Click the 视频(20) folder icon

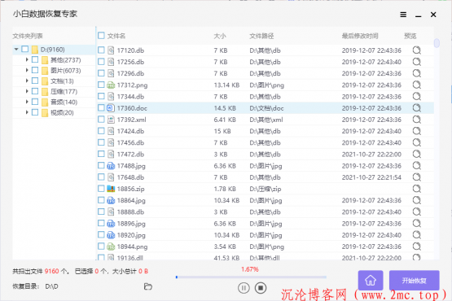click(45, 112)
